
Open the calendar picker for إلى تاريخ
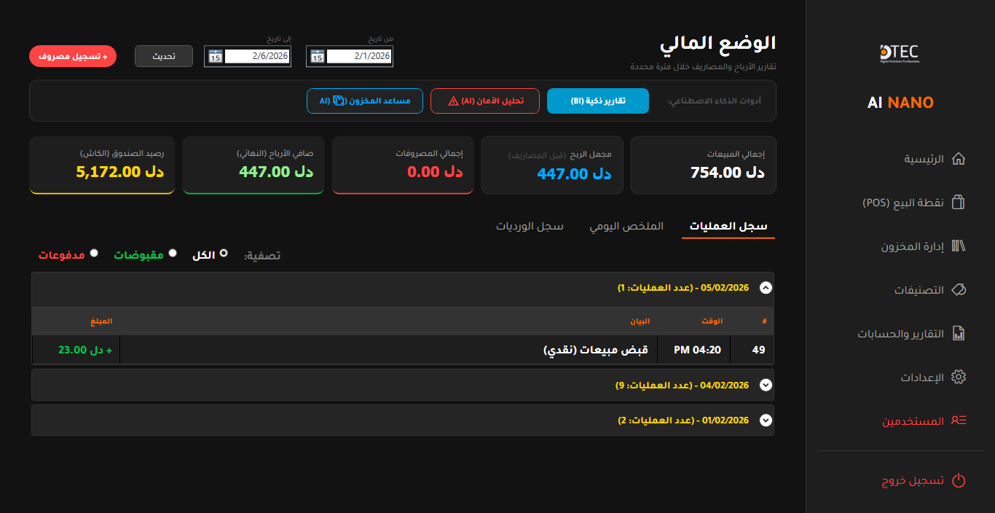tap(214, 55)
